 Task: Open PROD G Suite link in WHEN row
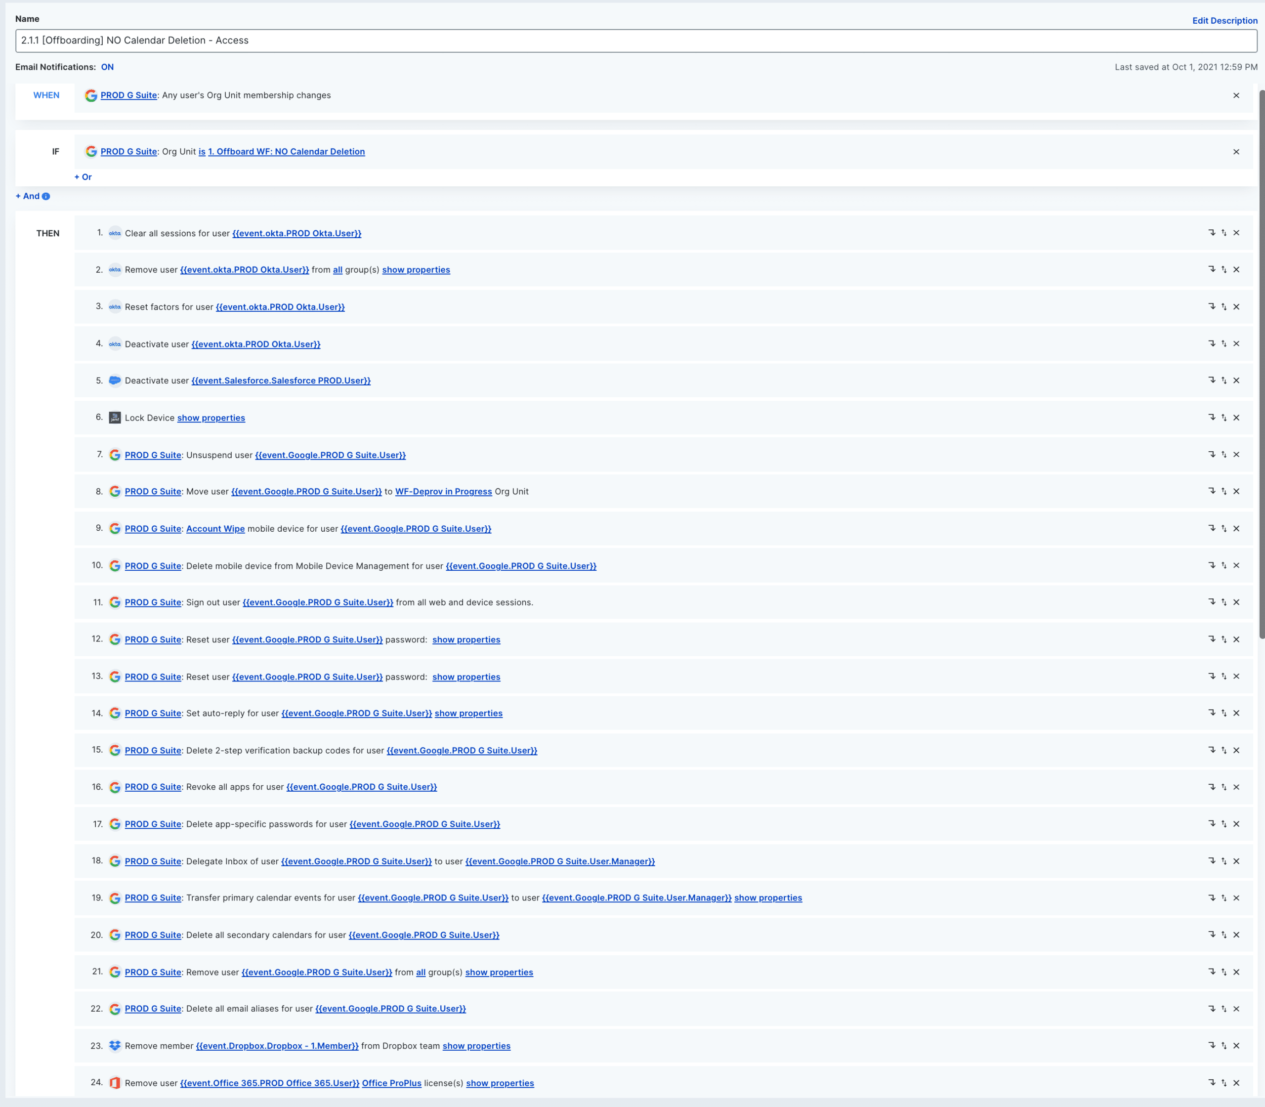point(129,96)
